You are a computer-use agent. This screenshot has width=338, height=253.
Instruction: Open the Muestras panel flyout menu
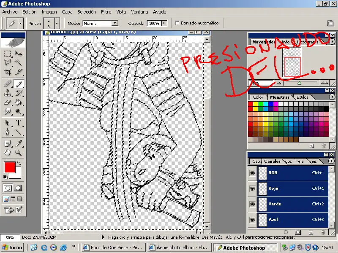click(x=332, y=97)
